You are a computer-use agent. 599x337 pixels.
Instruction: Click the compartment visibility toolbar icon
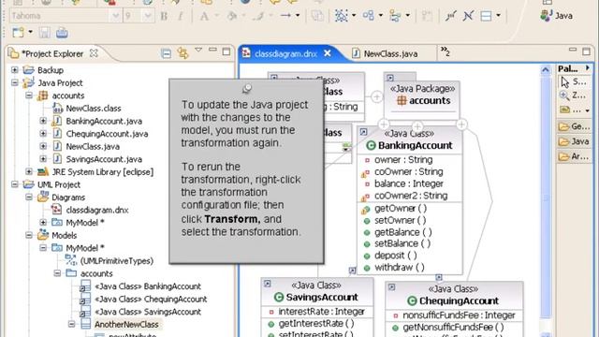pyautogui.click(x=486, y=16)
